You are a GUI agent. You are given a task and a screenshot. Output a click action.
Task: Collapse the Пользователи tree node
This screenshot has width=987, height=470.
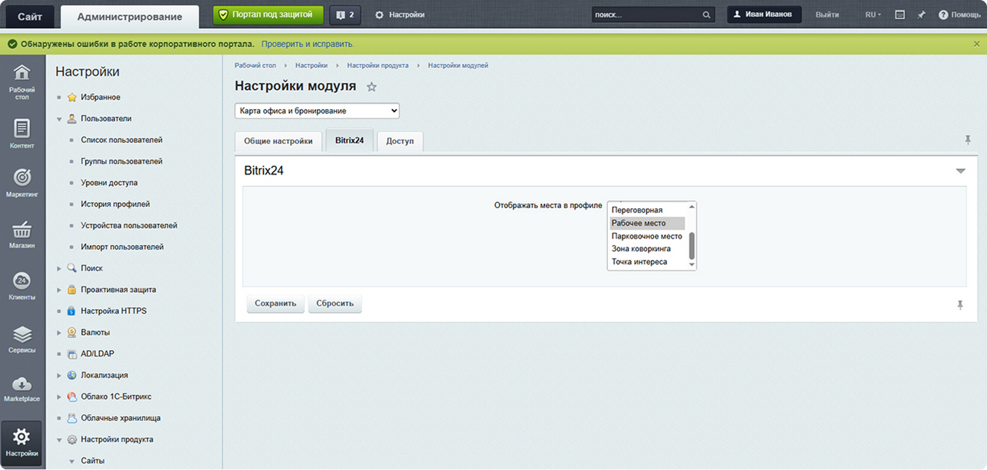(x=60, y=119)
